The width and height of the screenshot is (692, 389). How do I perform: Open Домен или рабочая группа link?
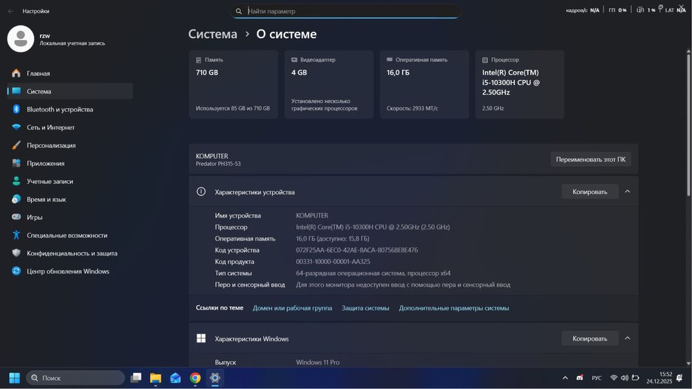tap(292, 308)
